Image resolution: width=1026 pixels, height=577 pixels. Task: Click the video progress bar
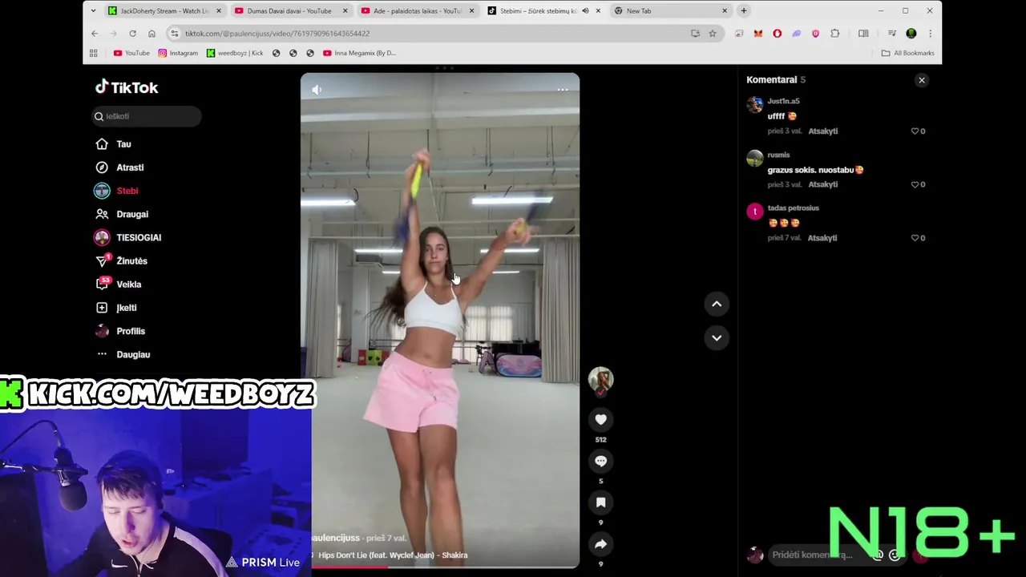(x=440, y=567)
